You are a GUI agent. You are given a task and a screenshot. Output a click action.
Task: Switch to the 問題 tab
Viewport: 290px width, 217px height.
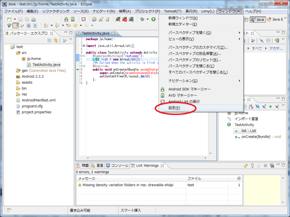point(83,166)
